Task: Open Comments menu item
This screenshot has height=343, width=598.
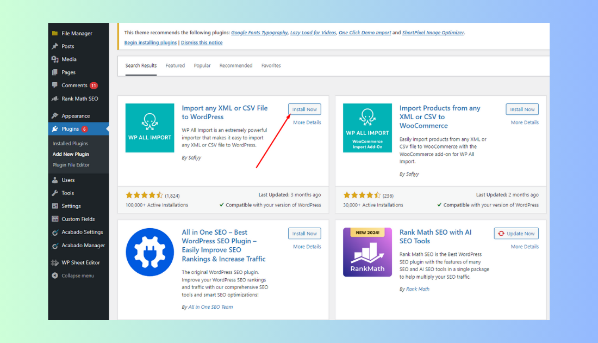Action: click(x=74, y=85)
